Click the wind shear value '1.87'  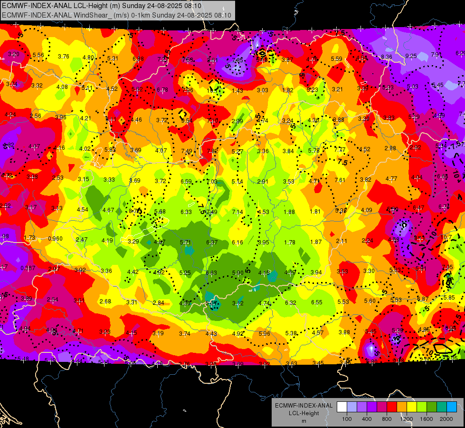(316, 242)
